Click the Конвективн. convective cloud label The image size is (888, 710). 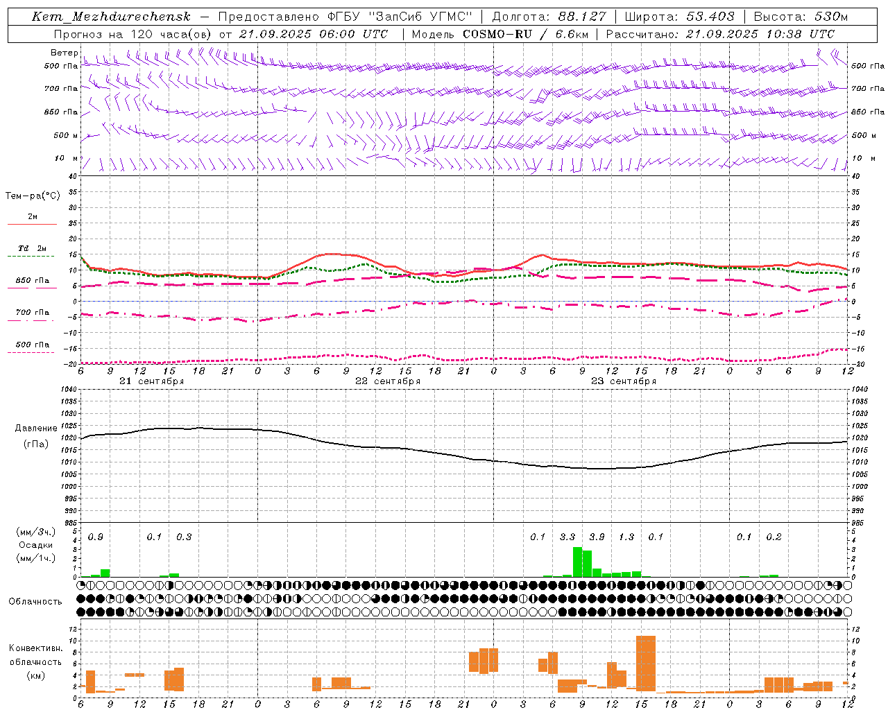pos(36,648)
